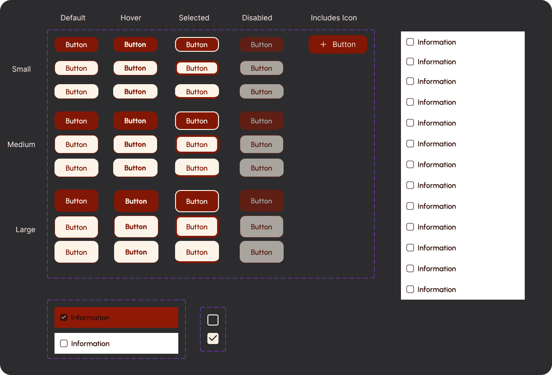This screenshot has width=552, height=375.
Task: Click the Includes Icon Button
Action: pyautogui.click(x=338, y=44)
